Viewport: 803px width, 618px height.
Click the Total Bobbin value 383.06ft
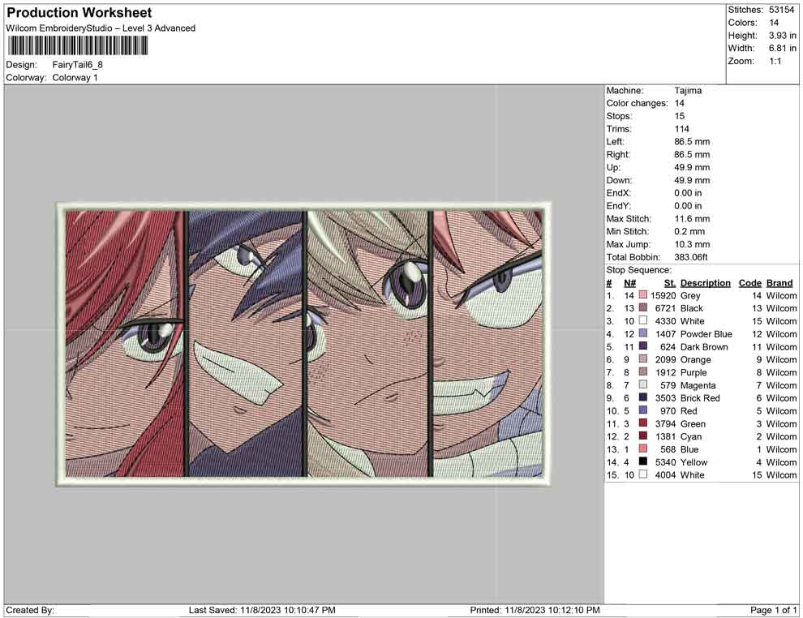[x=691, y=257]
